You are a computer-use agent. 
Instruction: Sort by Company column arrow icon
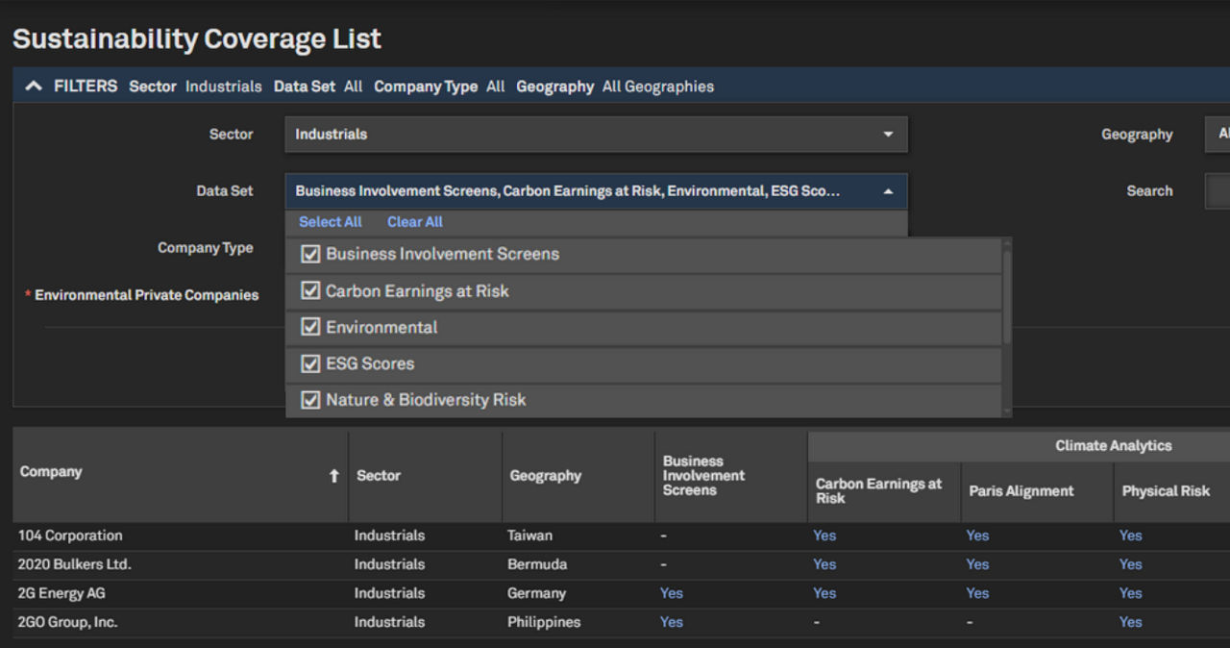[x=333, y=476]
